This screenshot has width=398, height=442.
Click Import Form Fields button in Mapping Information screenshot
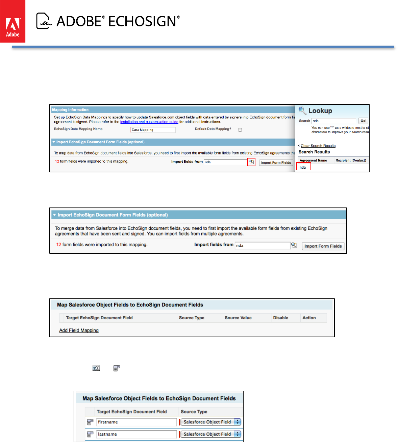point(276,163)
